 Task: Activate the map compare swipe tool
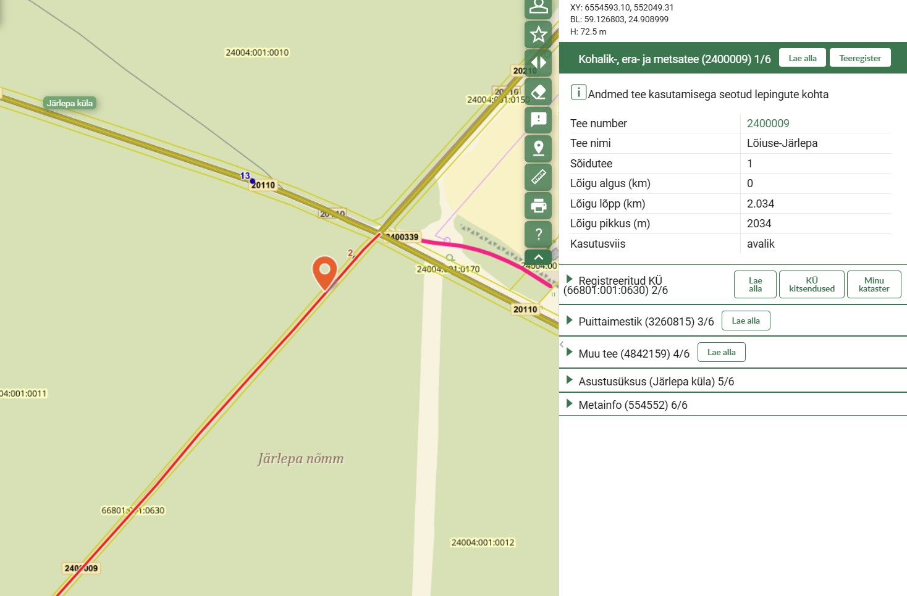538,63
